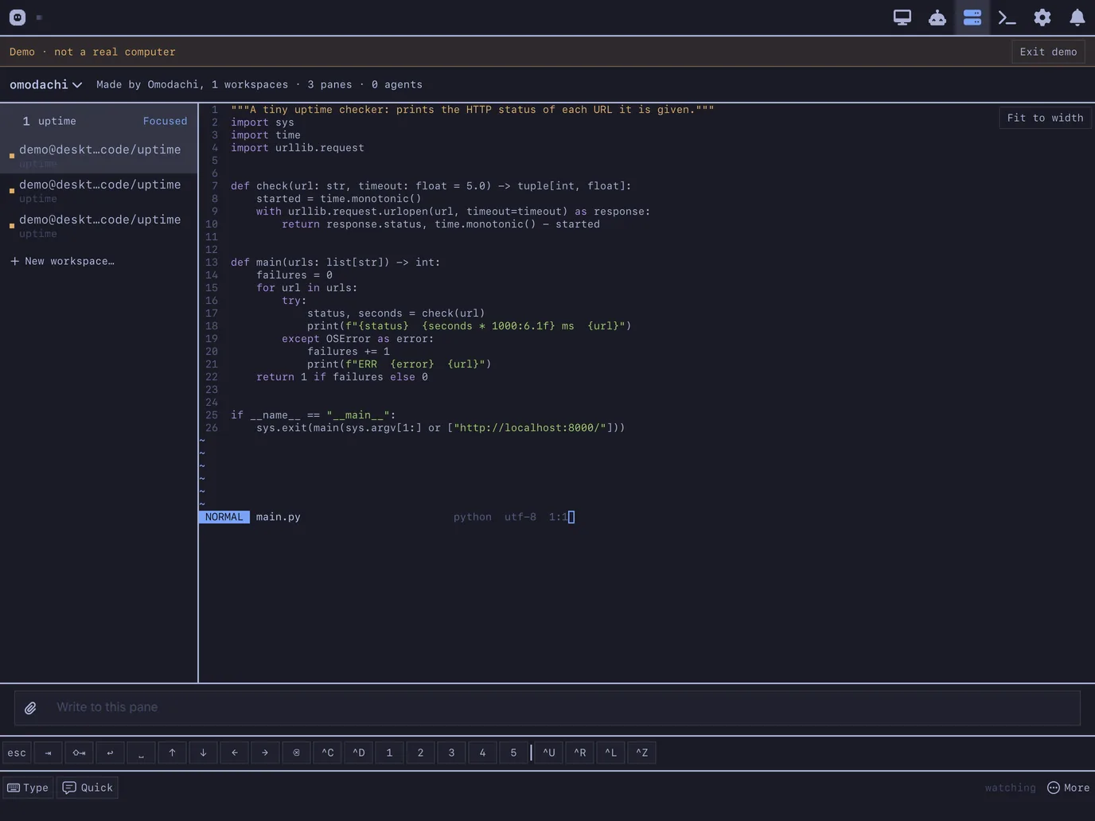
Task: Send the number 3 key
Action: pyautogui.click(x=451, y=753)
